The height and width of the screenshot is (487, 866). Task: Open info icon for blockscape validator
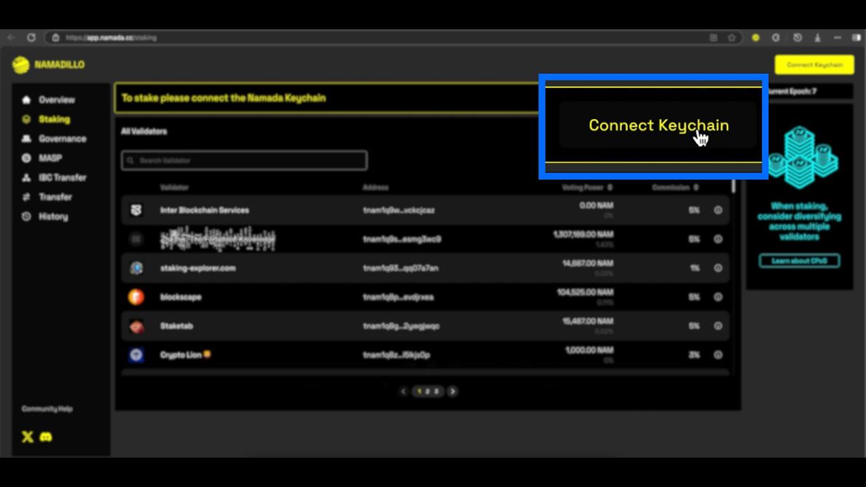718,297
